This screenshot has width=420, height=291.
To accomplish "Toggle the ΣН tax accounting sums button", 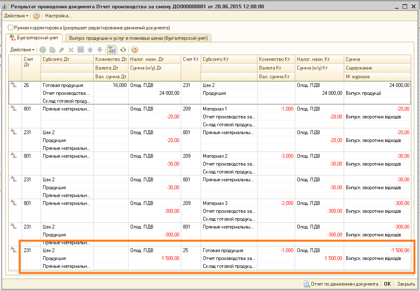I will tap(112, 50).
